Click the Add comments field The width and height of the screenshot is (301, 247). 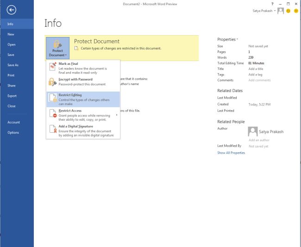tap(259, 80)
